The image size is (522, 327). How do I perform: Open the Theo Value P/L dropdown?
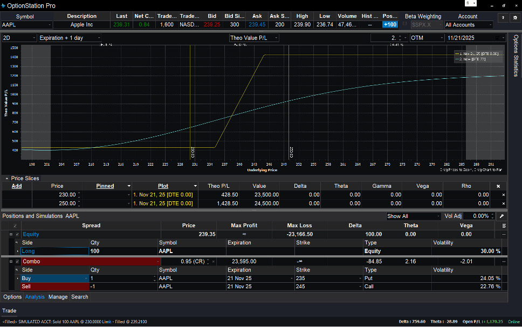(255, 38)
